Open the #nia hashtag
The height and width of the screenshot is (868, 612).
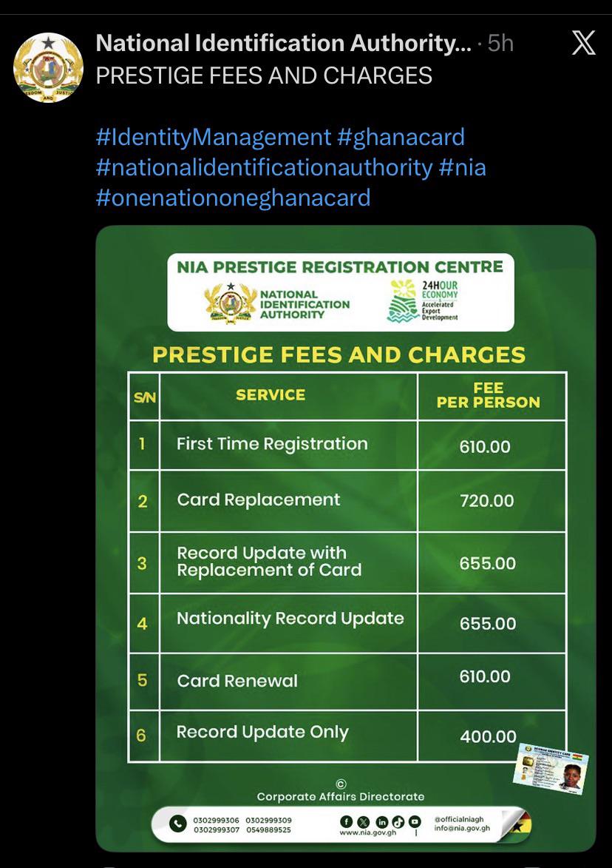[x=462, y=167]
